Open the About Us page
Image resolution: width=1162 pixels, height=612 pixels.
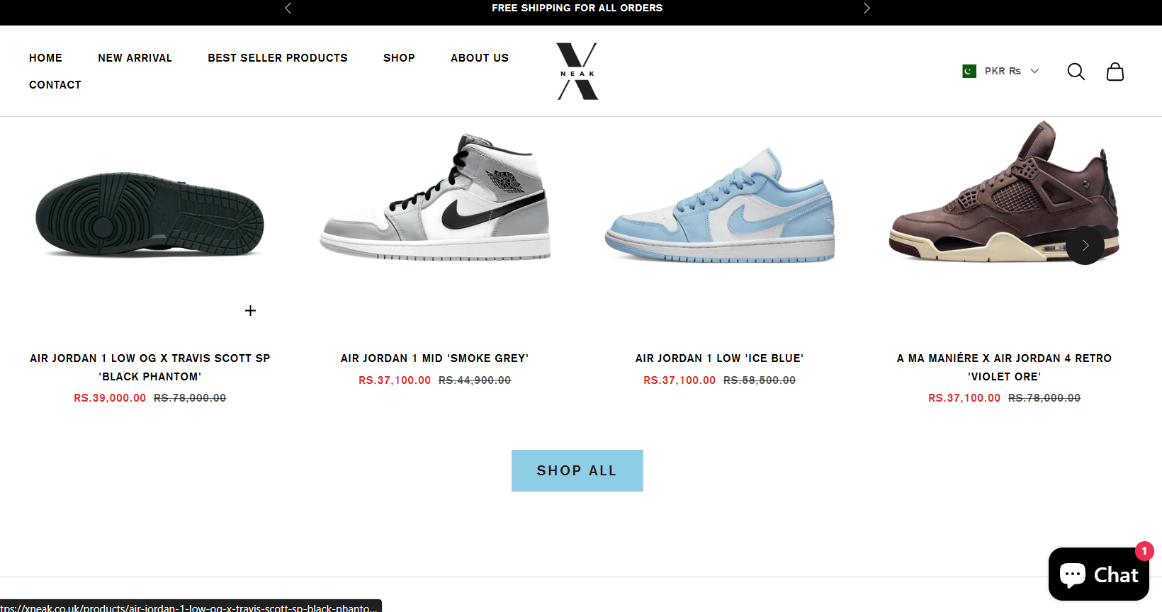coord(480,58)
